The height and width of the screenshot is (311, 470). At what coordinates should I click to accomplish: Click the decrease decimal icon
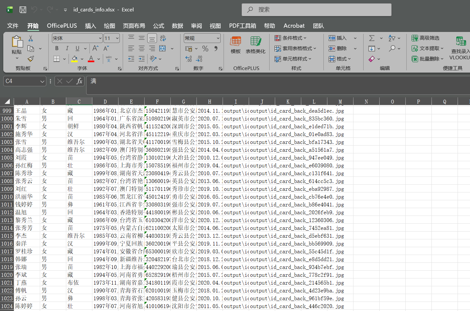click(x=199, y=59)
